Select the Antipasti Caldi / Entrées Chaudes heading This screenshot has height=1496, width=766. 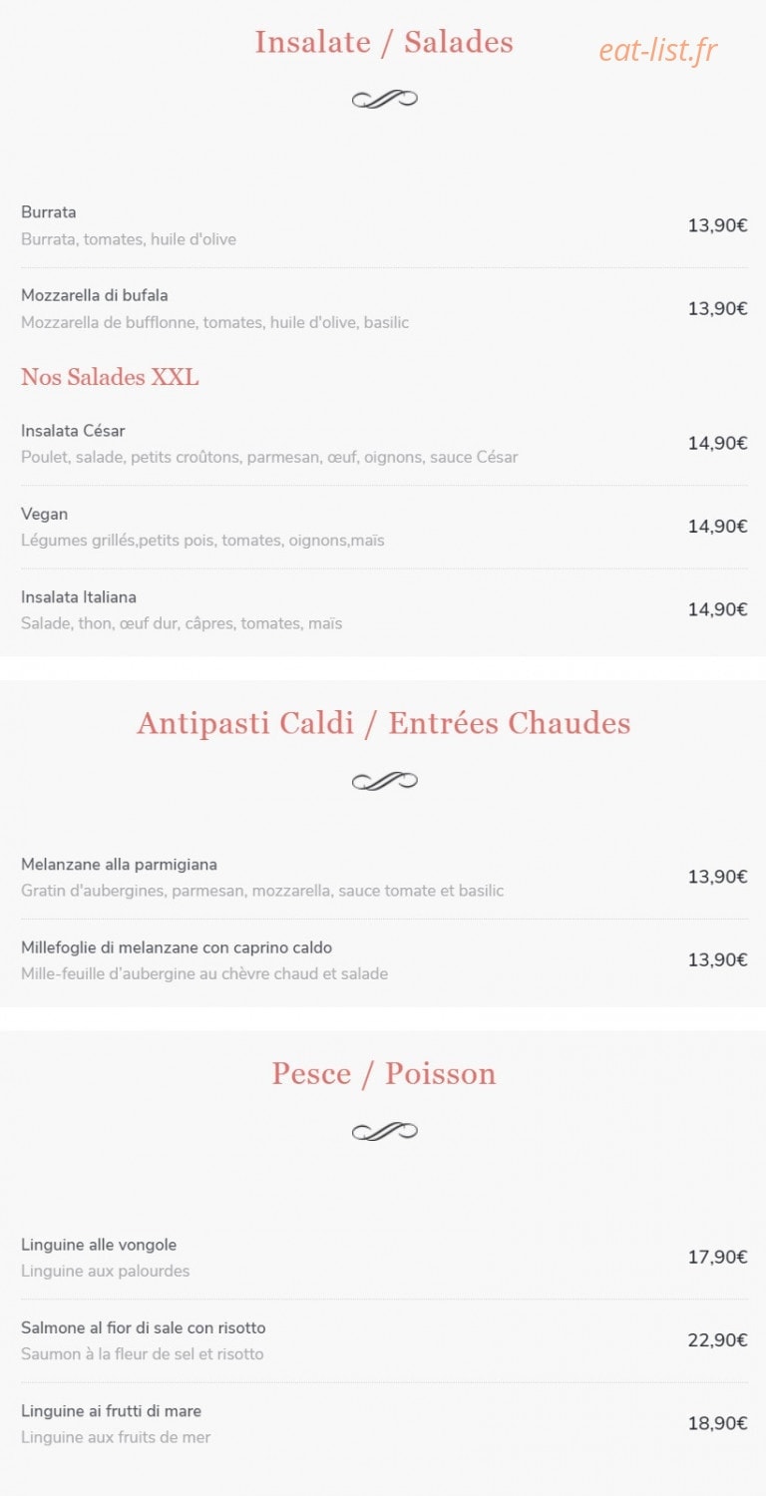pyautogui.click(x=384, y=723)
